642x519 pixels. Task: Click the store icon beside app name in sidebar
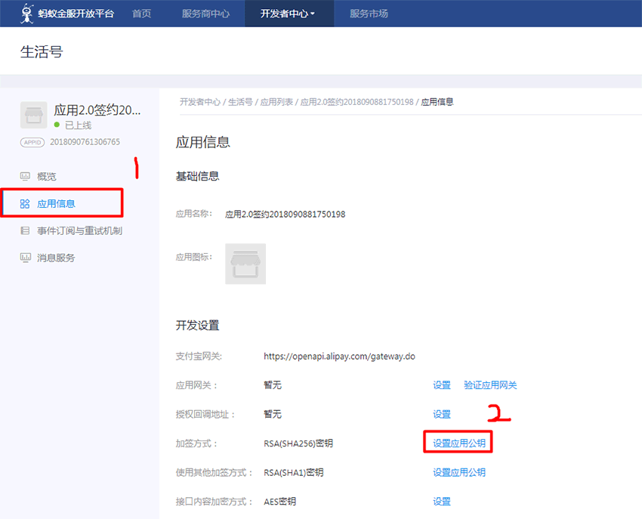(33, 115)
